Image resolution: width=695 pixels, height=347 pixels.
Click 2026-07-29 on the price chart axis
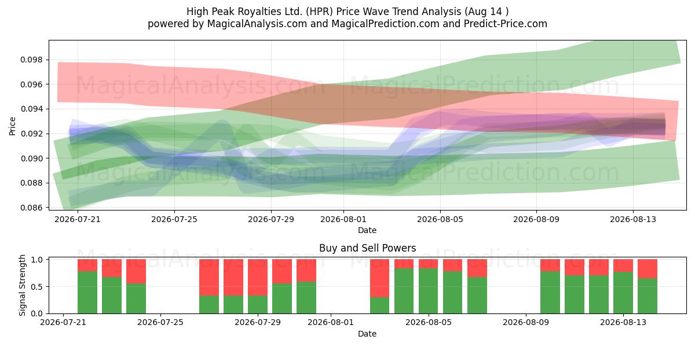click(271, 219)
